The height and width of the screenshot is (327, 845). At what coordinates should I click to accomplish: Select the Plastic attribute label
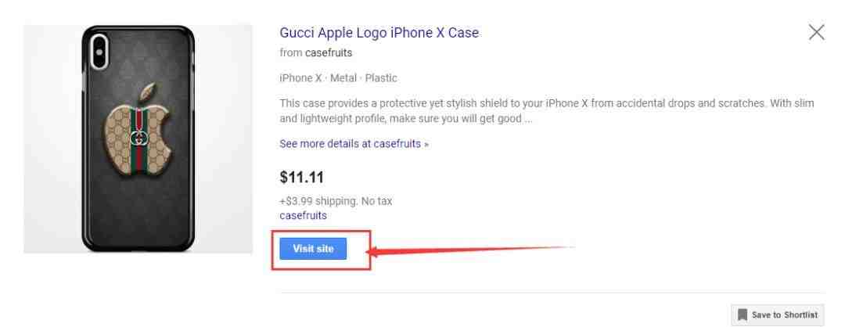pyautogui.click(x=381, y=78)
